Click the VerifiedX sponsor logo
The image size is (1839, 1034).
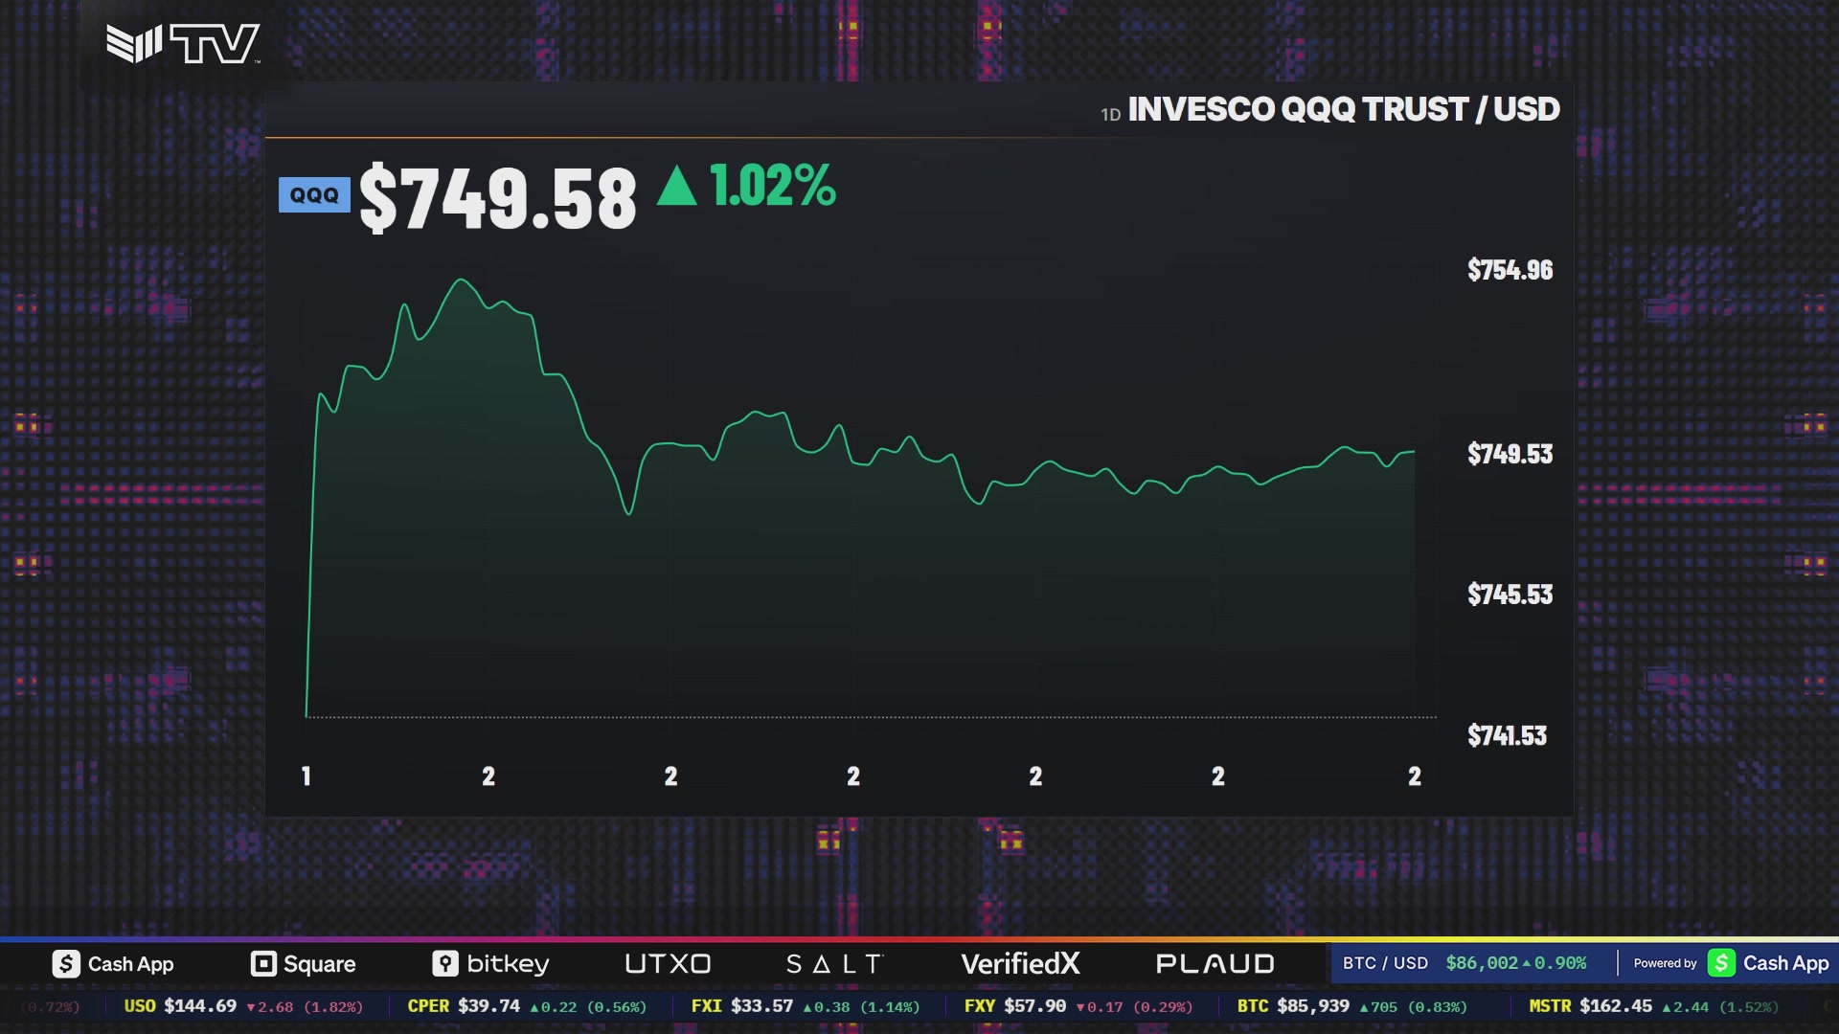pyautogui.click(x=1020, y=964)
